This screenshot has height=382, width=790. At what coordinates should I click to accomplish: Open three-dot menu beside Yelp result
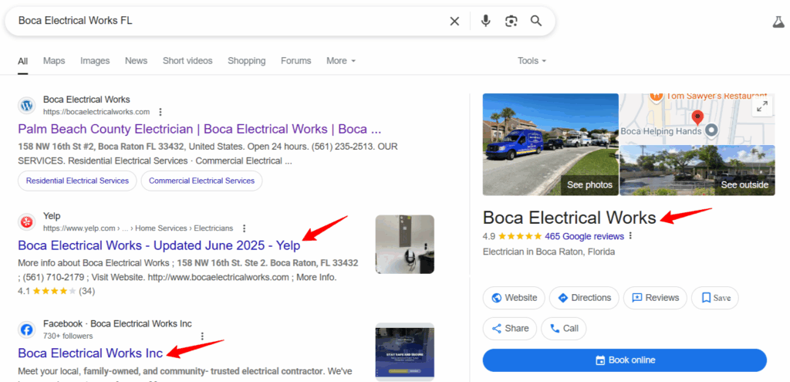[245, 228]
